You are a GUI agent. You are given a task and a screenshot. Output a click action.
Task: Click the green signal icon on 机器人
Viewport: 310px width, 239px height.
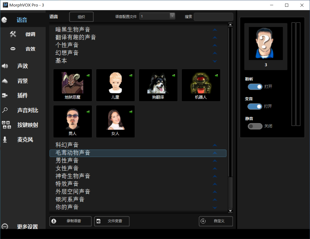[x=216, y=75]
